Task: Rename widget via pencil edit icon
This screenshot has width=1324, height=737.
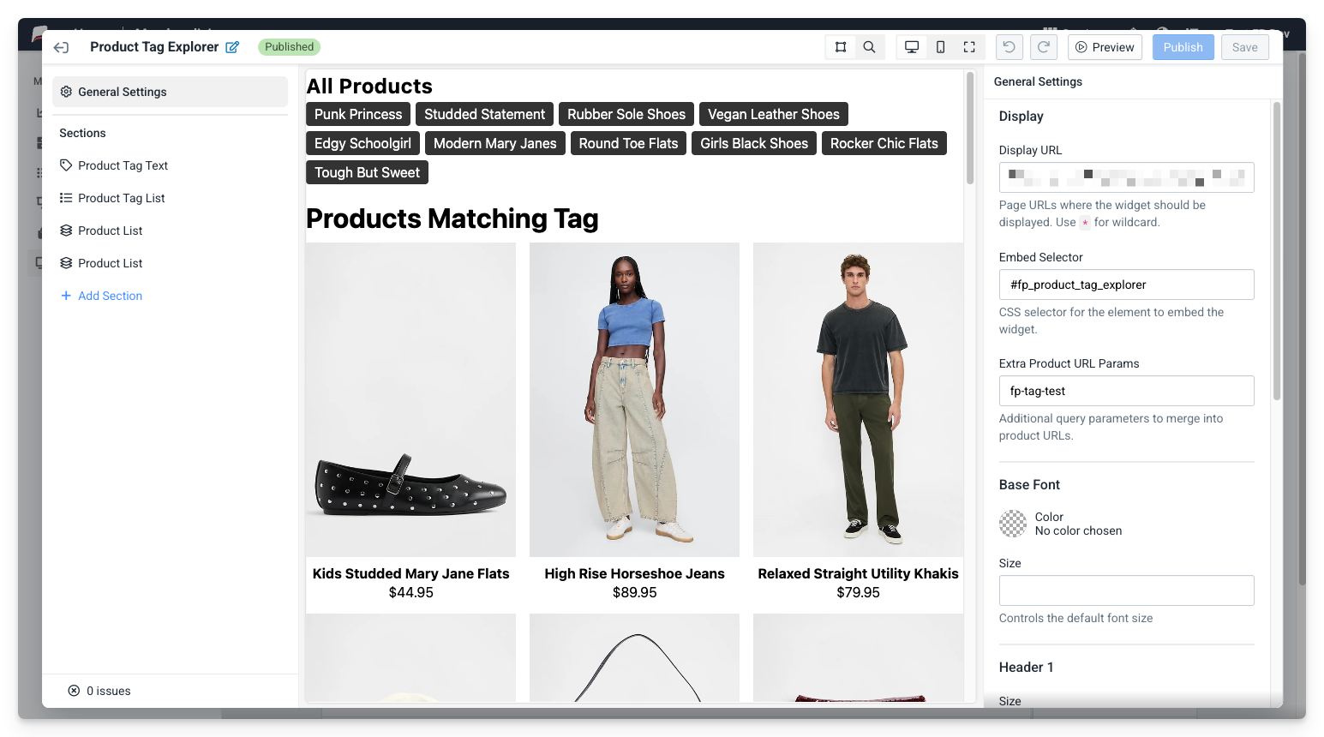Action: coord(231,47)
